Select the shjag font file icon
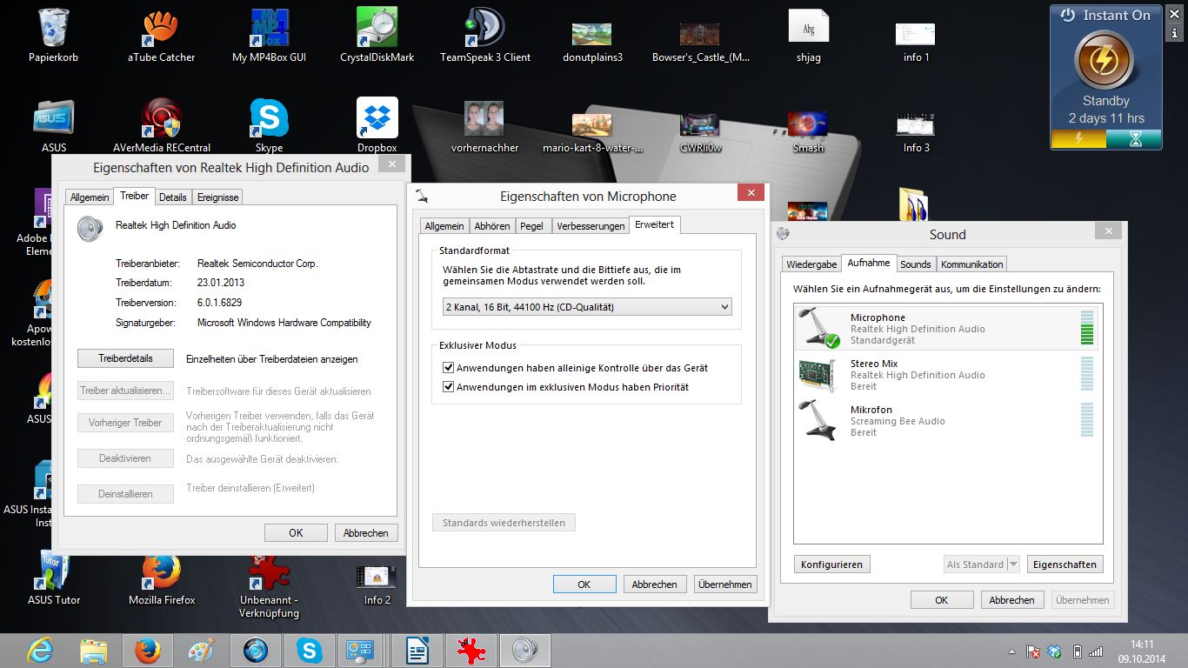Viewport: 1188px width, 668px height. coord(808,37)
